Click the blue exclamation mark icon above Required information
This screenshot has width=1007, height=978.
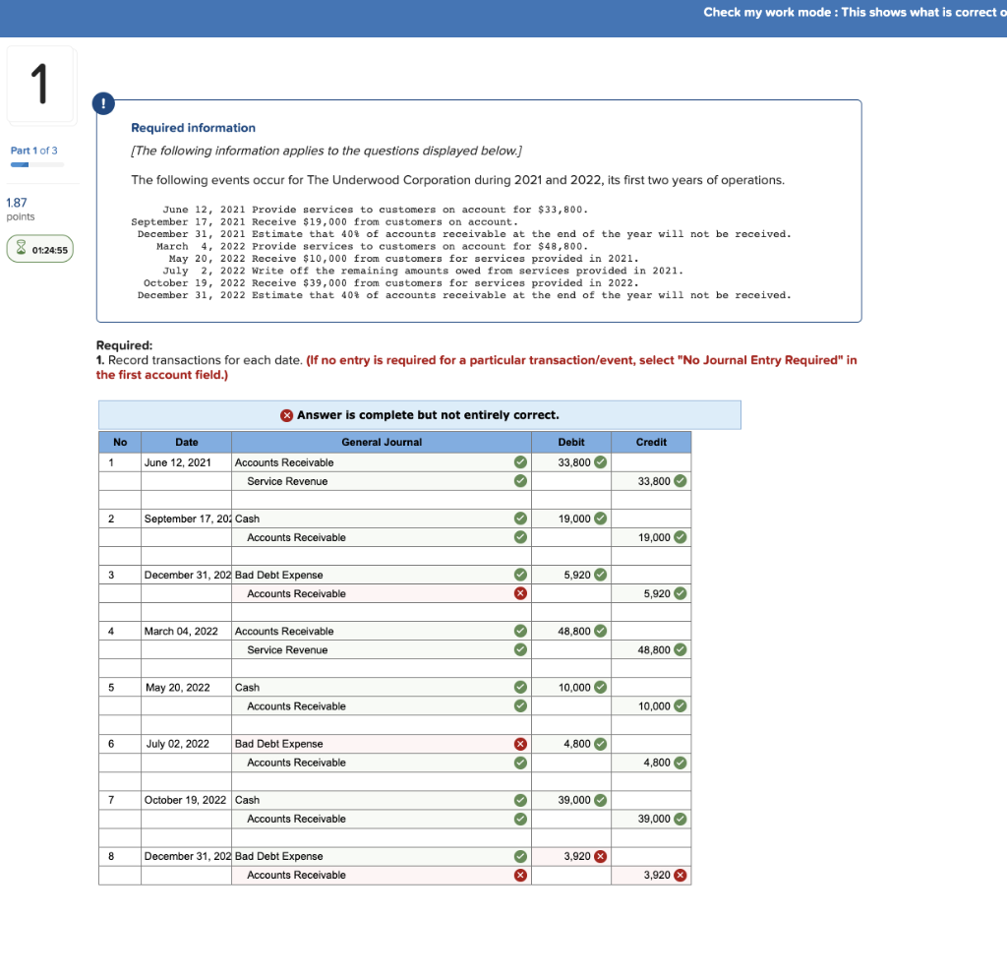pyautogui.click(x=103, y=103)
